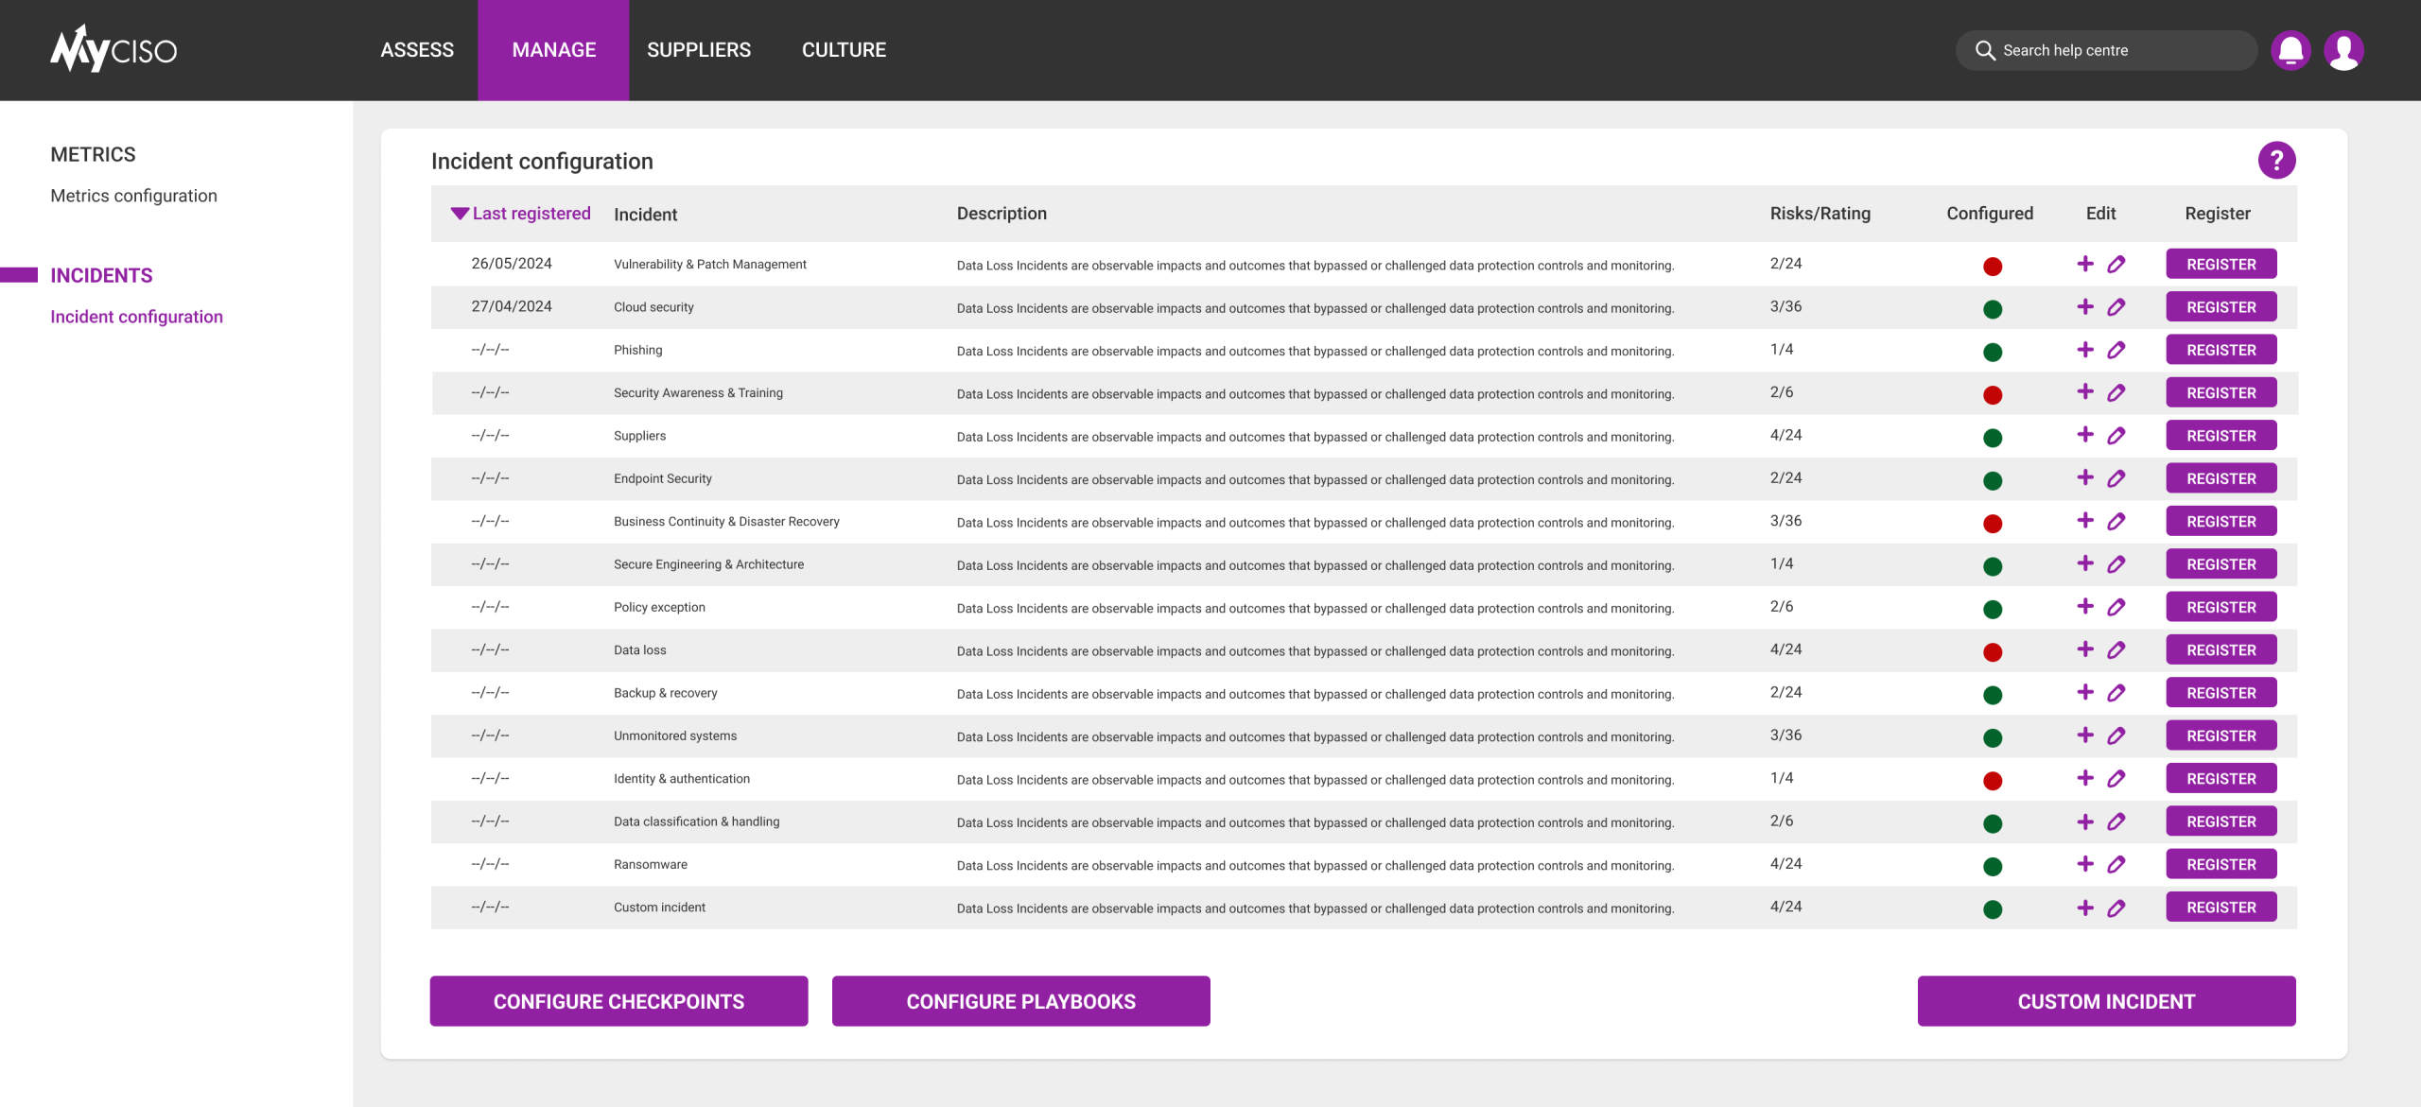Screen dimensions: 2421x1107
Task: Open the CULTURE navigation tab
Action: pos(844,50)
